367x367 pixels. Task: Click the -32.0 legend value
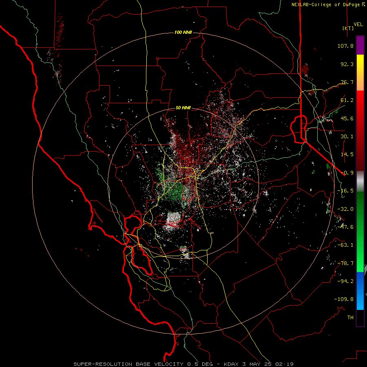(x=345, y=209)
